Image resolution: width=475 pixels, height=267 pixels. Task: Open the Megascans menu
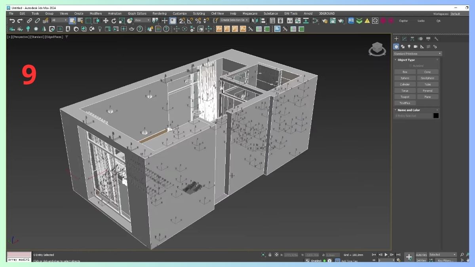point(250,13)
